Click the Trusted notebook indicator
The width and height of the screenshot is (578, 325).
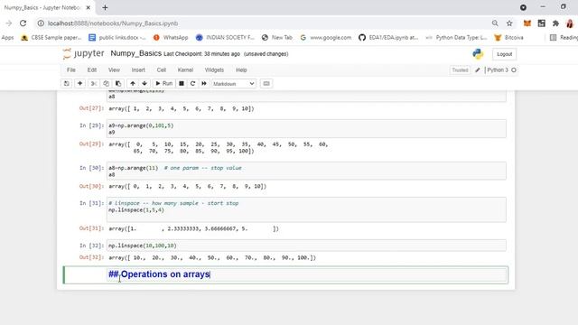460,70
